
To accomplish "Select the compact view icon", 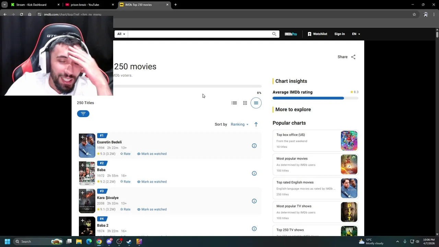I will coord(256,103).
